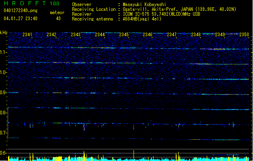Click the Receiving antenna field label
Viewport: 253px width, 161px height.
pos(93,19)
